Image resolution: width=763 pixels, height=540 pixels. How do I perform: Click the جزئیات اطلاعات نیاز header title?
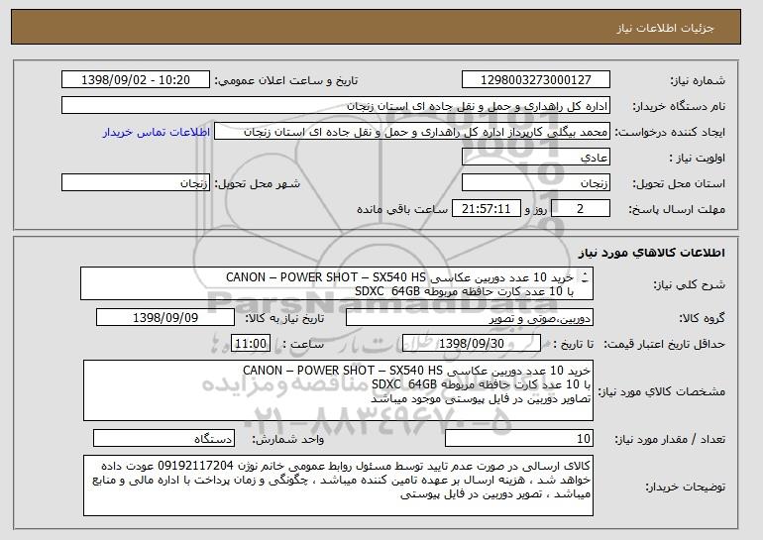coord(665,28)
